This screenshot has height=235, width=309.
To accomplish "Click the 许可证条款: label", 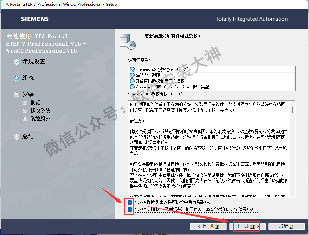I will tap(139, 60).
